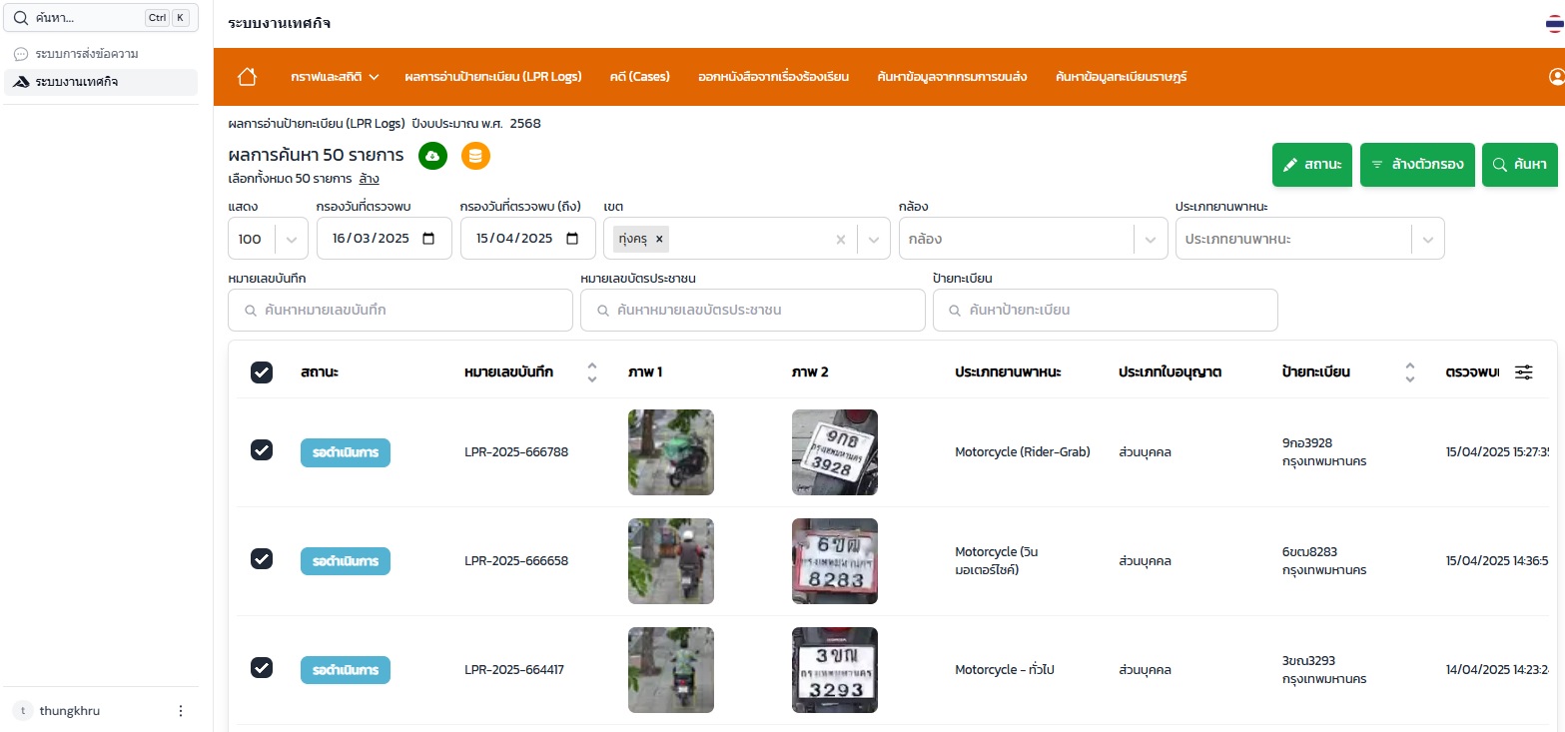This screenshot has height=732, width=1565.
Task: Click the ล้าง clear selection link
Action: (x=369, y=180)
